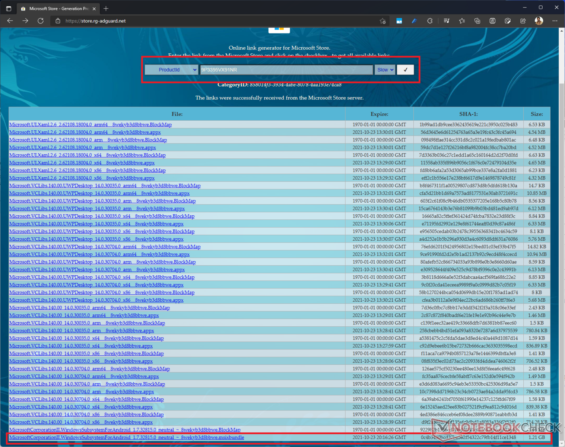The width and height of the screenshot is (565, 447).
Task: Select the 10.94 MB size cell
Action: pos(537,254)
